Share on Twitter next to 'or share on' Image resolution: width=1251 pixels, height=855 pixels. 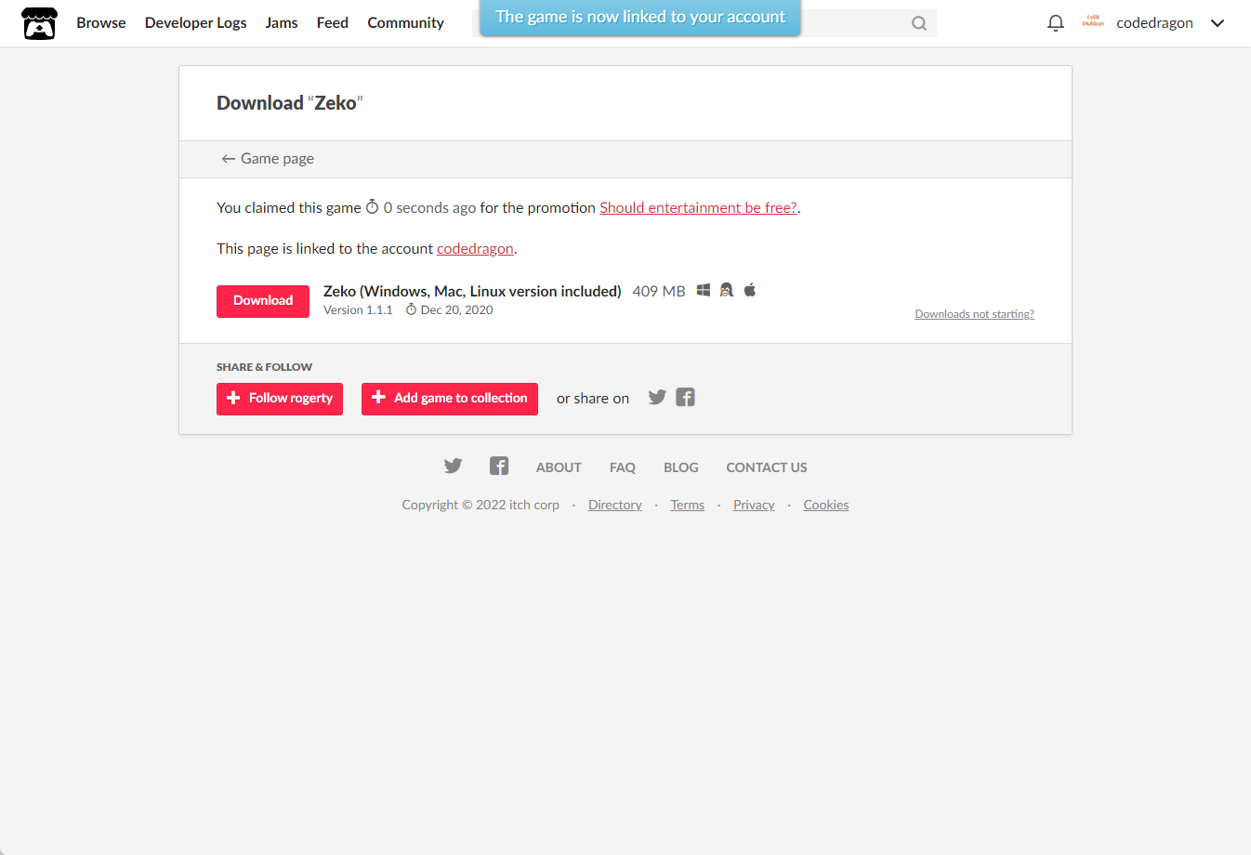[x=657, y=397]
